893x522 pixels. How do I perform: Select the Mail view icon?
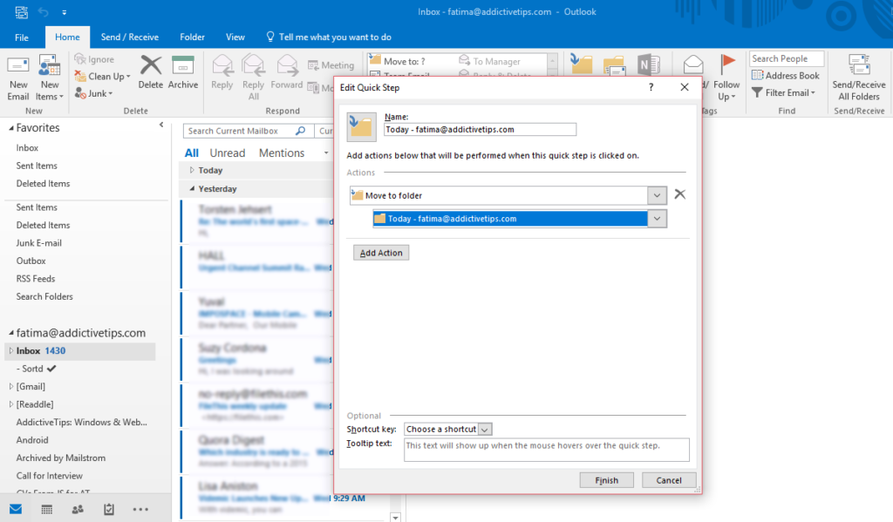15,508
